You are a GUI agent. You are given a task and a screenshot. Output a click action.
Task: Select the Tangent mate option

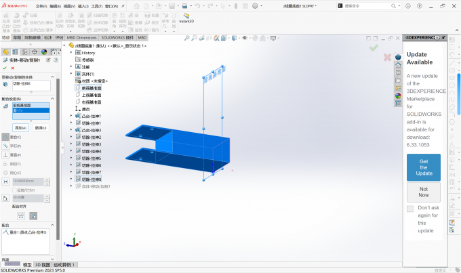pos(12,164)
